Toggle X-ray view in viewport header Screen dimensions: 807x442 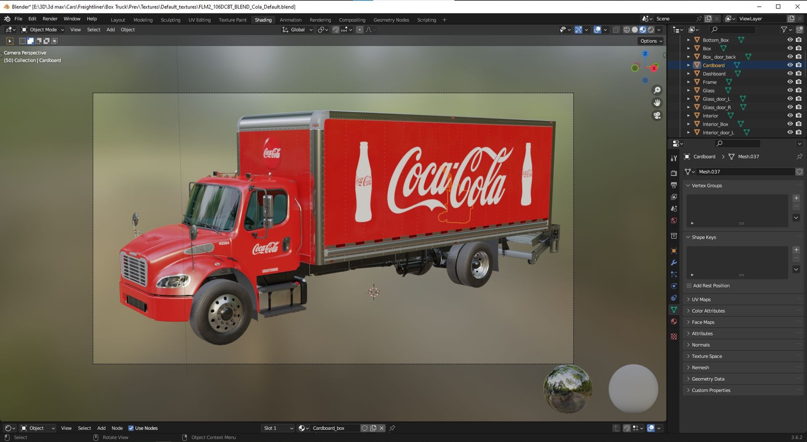(x=616, y=30)
